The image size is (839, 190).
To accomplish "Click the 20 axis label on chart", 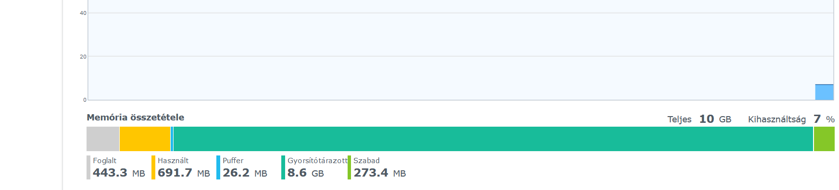I will [x=83, y=57].
